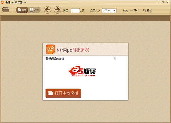Open the title bar dropdown menu arrow
Image resolution: width=171 pixels, height=123 pixels.
tap(25, 2)
